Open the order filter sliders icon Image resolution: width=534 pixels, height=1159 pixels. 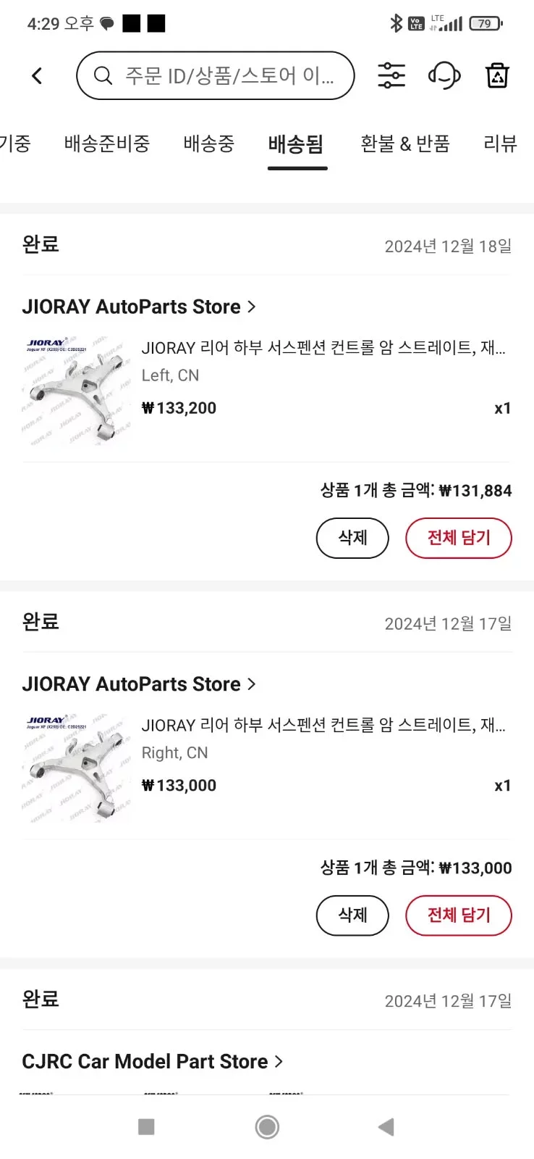coord(391,75)
